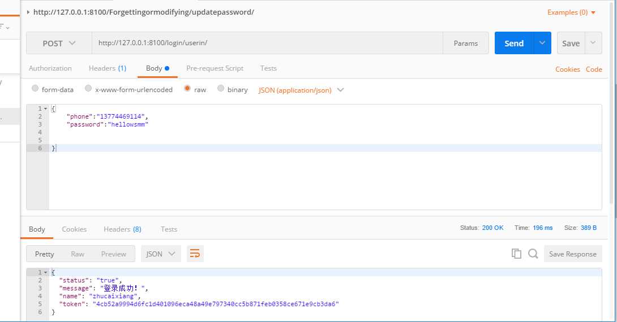
Task: Expand the request name disclosure triangle
Action: (x=28, y=12)
